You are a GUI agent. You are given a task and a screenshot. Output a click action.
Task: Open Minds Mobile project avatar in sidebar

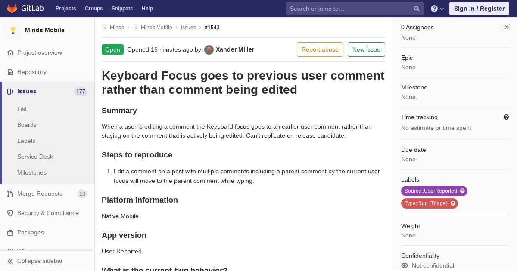coord(13,30)
